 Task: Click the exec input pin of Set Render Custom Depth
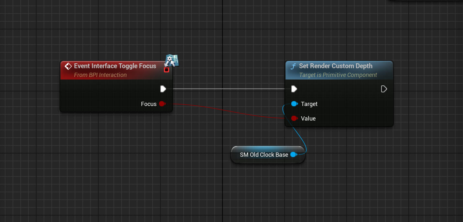coord(294,89)
